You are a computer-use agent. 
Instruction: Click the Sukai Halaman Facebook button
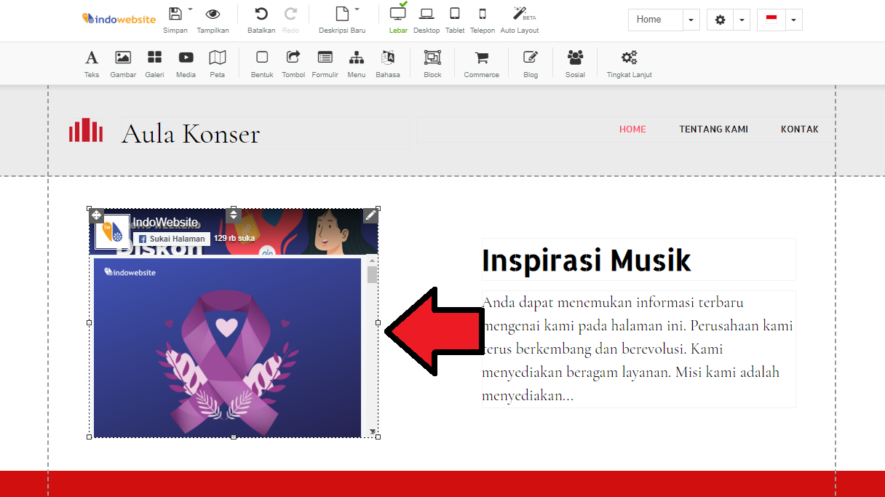pyautogui.click(x=172, y=239)
